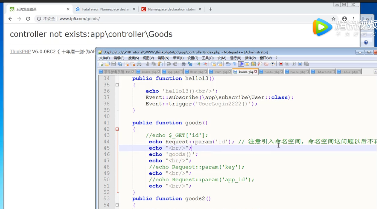Image resolution: width=377 pixels, height=209 pixels.
Task: Undo the last edit
Action: point(169,64)
